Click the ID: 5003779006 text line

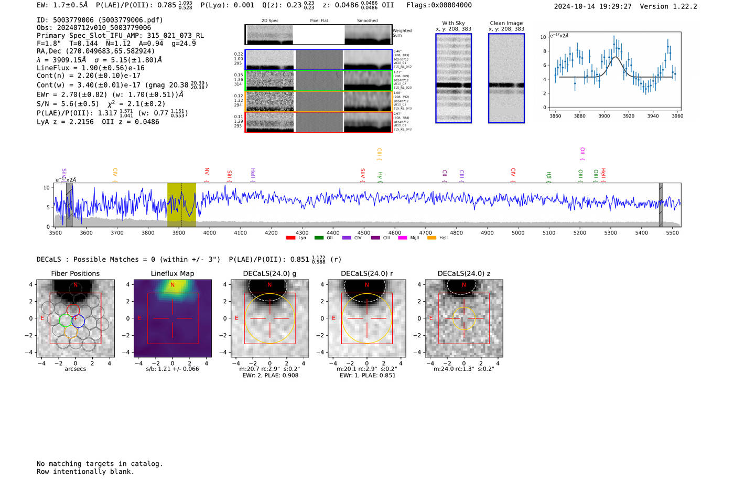100,20
